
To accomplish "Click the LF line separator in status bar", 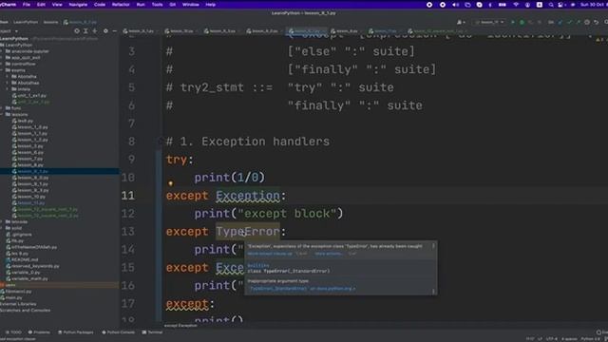I will [541, 339].
